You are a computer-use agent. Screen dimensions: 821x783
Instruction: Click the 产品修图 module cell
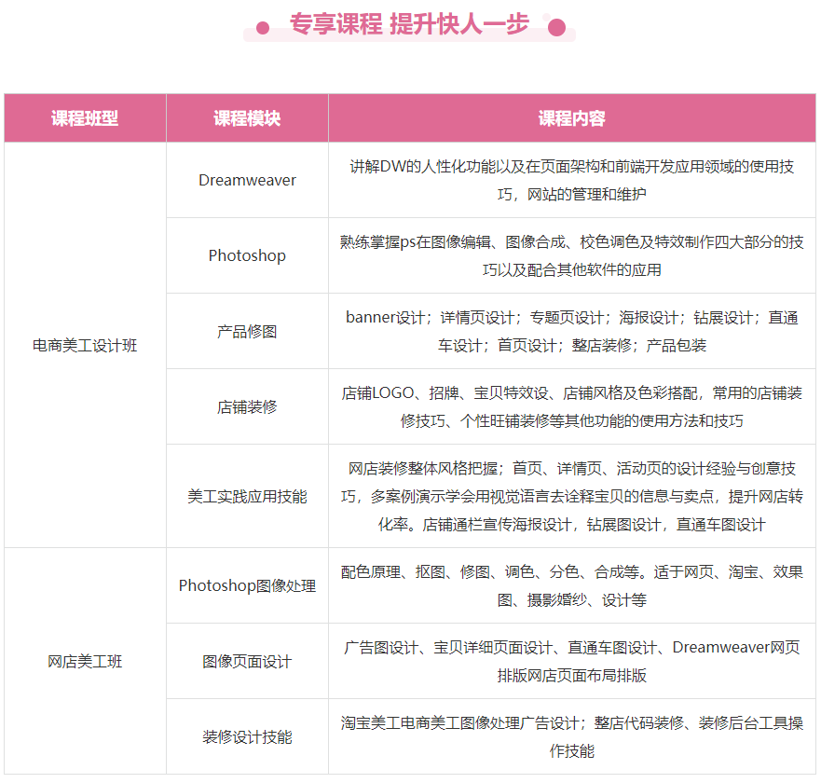[x=247, y=331]
